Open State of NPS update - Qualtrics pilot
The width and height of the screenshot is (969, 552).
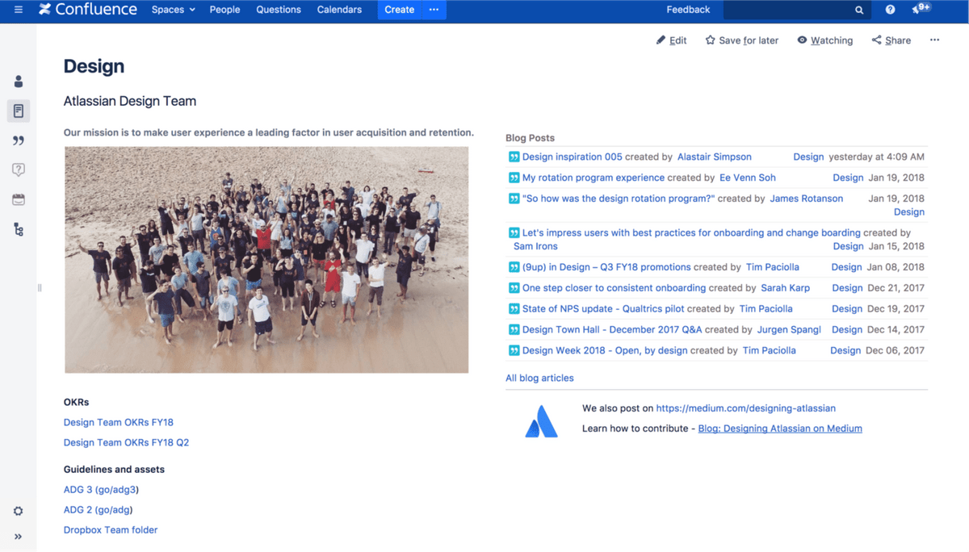pyautogui.click(x=603, y=309)
